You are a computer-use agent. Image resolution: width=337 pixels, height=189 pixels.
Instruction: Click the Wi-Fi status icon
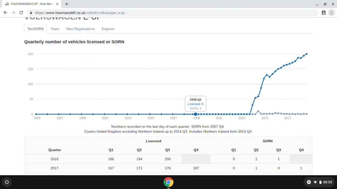[315, 182]
